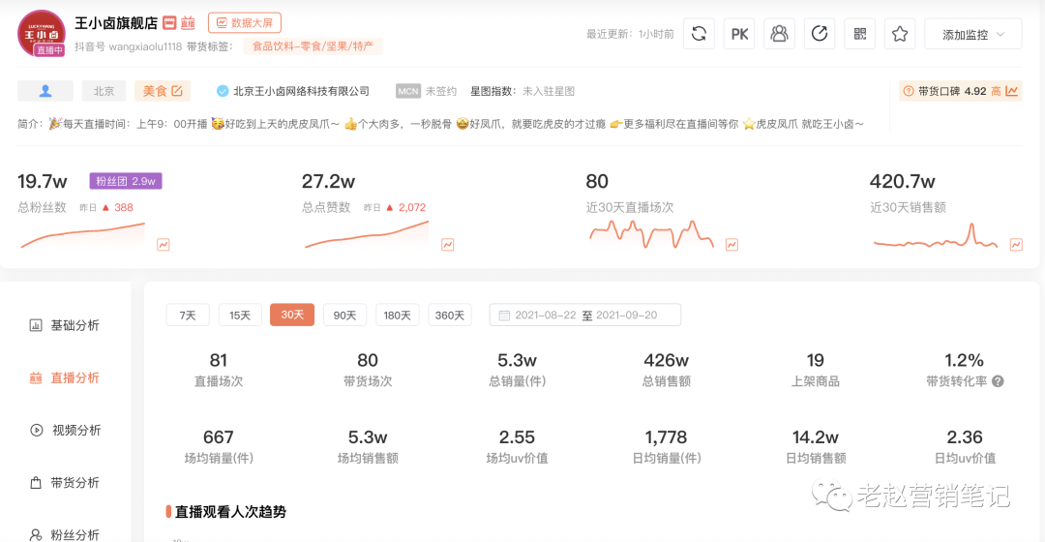Click the 1,778 日均销量(件) value
The width and height of the screenshot is (1045, 542).
coord(666,437)
